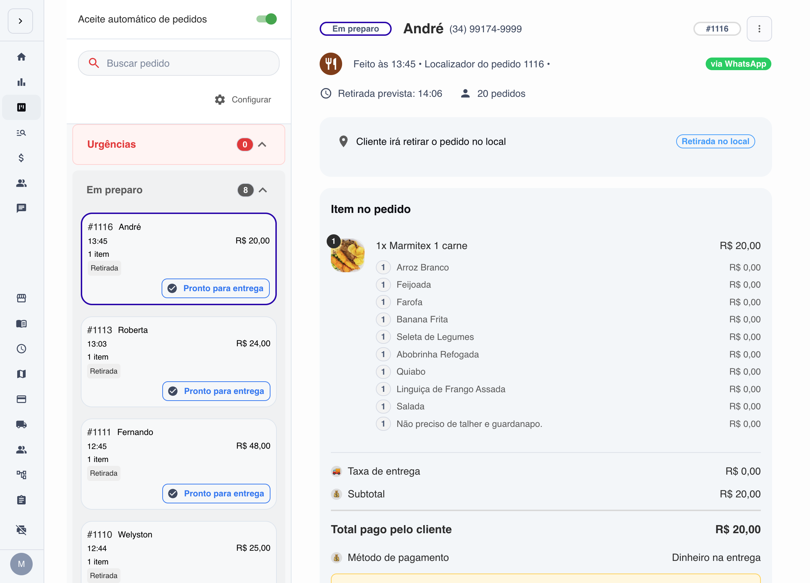The image size is (810, 583).
Task: Click the Retirada no local pill
Action: (x=716, y=141)
